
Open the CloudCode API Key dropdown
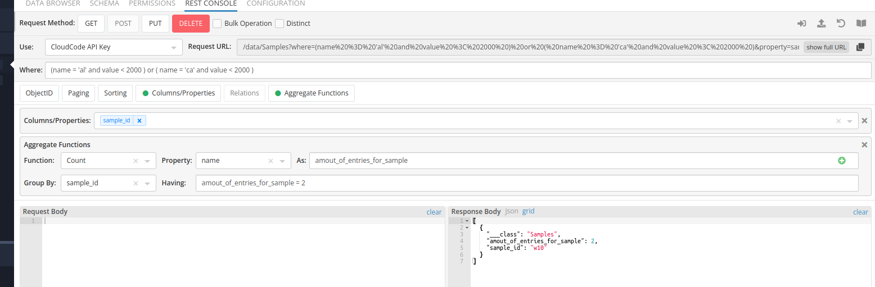[x=114, y=47]
